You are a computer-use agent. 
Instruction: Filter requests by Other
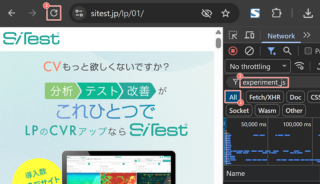click(294, 111)
